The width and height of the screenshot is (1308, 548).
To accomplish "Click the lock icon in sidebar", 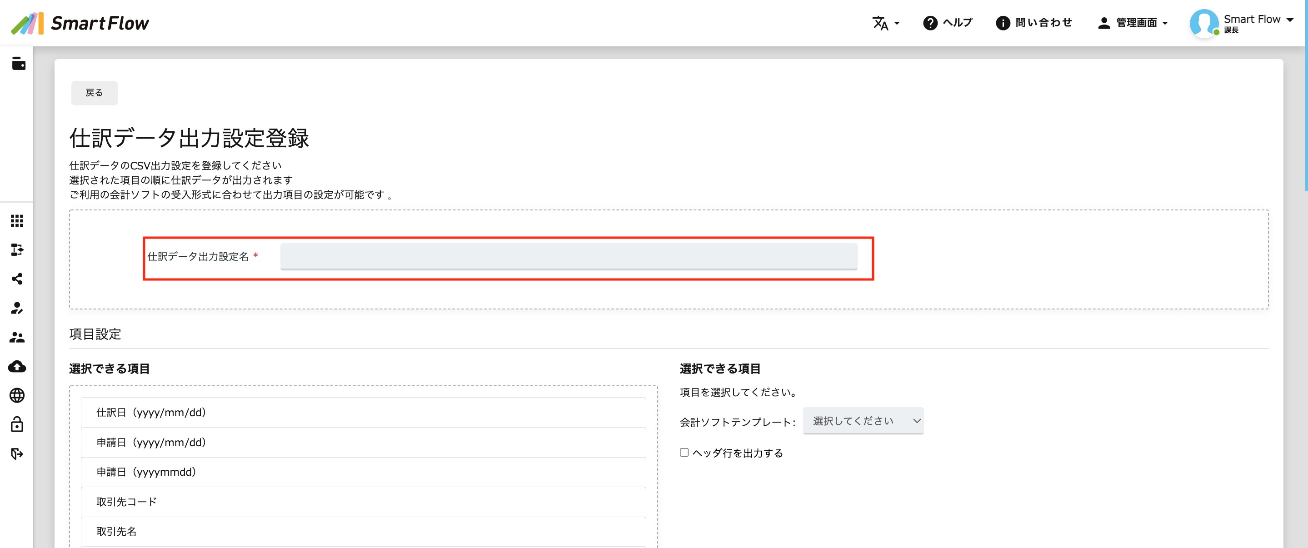I will pyautogui.click(x=17, y=424).
